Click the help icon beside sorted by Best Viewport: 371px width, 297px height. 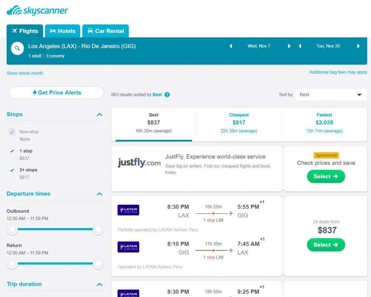point(167,95)
